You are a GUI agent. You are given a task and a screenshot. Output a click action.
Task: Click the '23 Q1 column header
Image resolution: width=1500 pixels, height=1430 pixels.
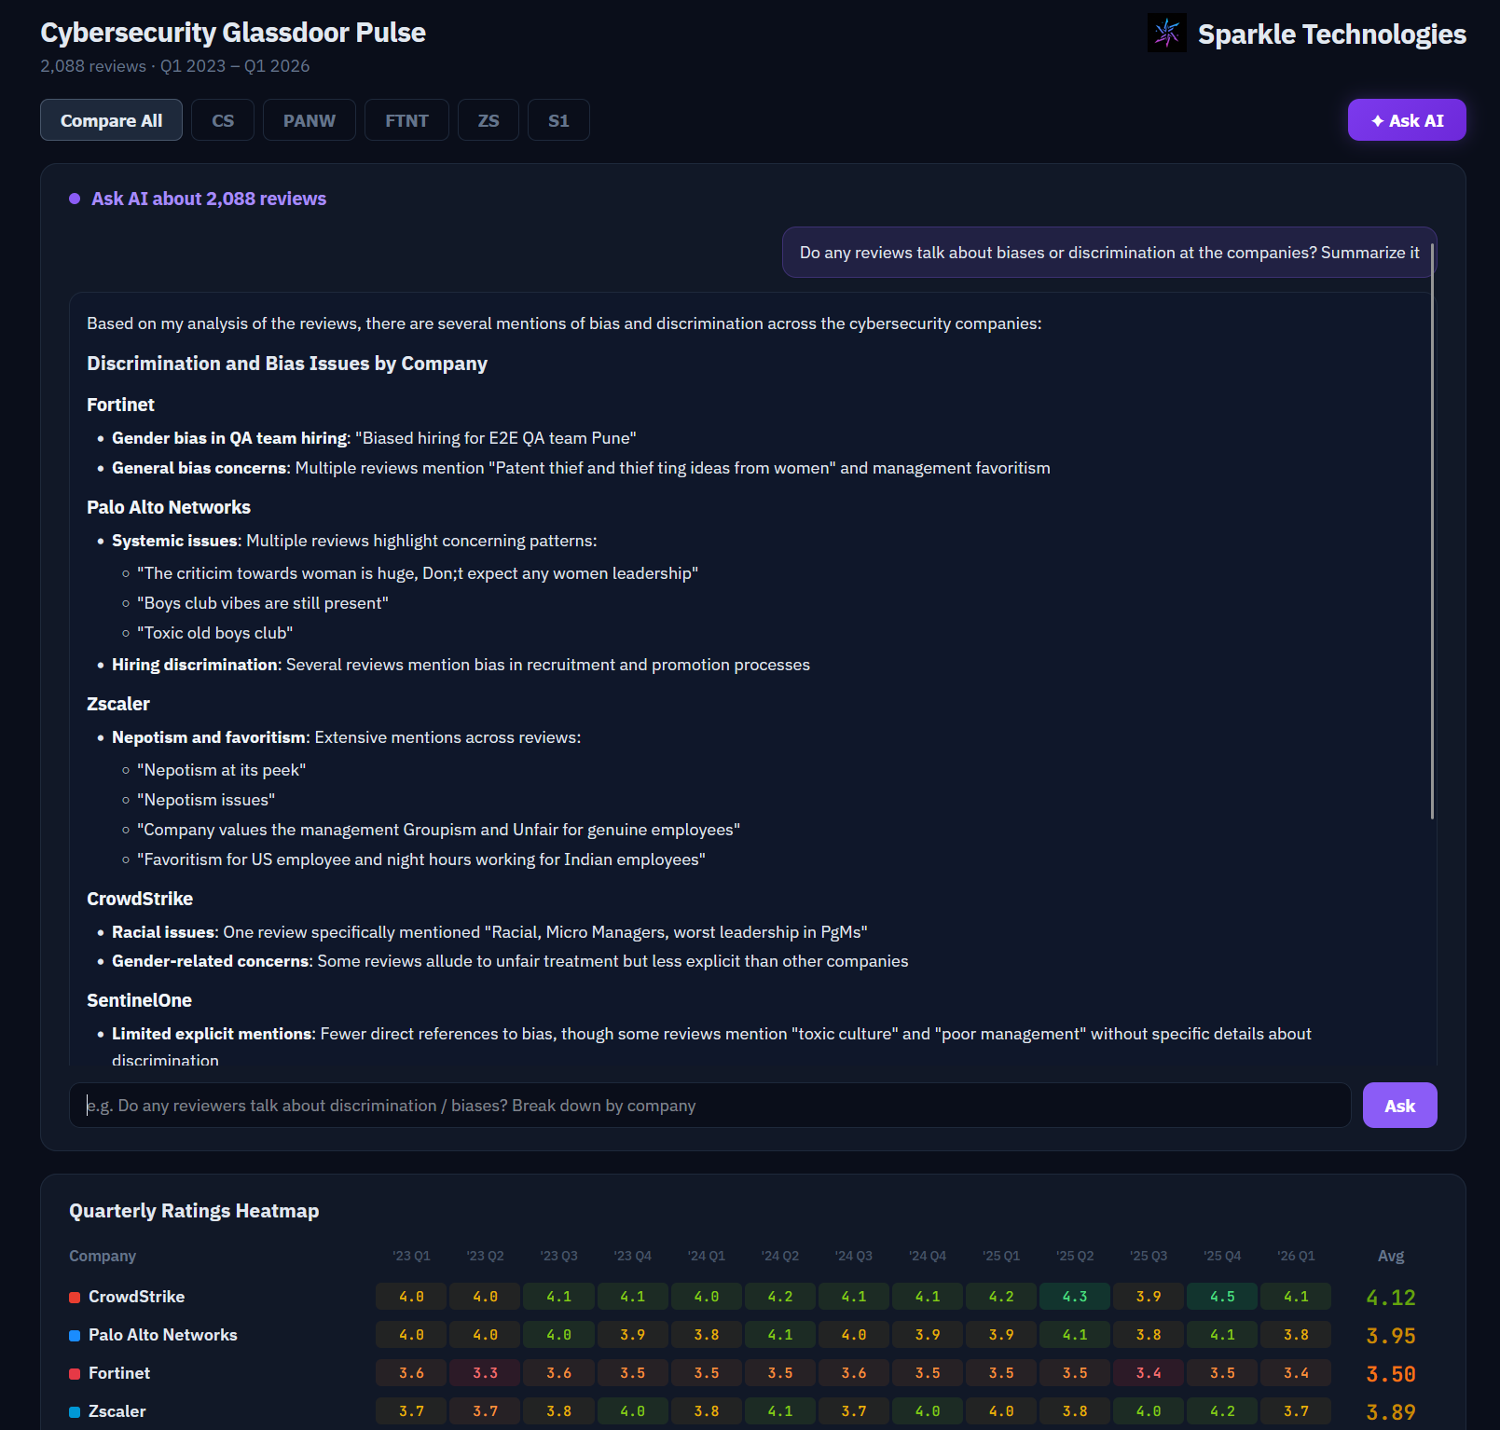(411, 1256)
